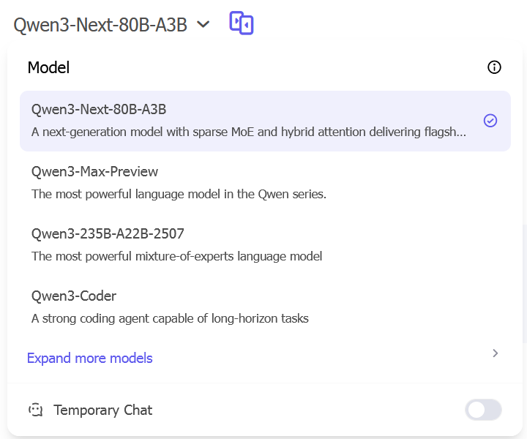Click the Qwen series most powerful description
The image size is (527, 439).
pyautogui.click(x=179, y=194)
